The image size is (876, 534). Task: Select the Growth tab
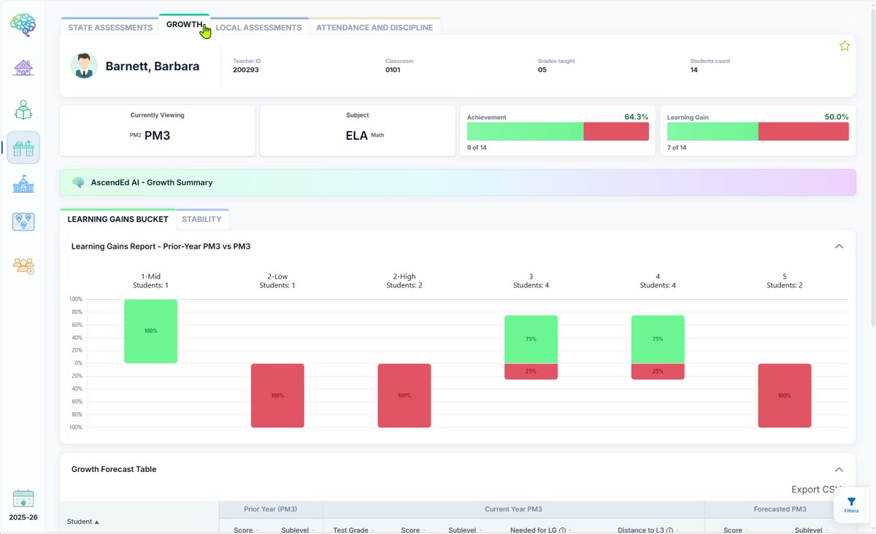pyautogui.click(x=184, y=25)
